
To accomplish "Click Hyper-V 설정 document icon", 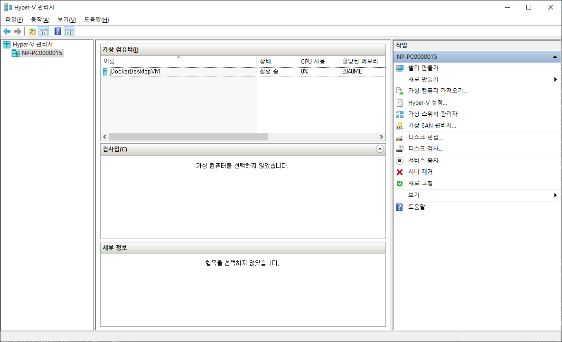I will (400, 103).
